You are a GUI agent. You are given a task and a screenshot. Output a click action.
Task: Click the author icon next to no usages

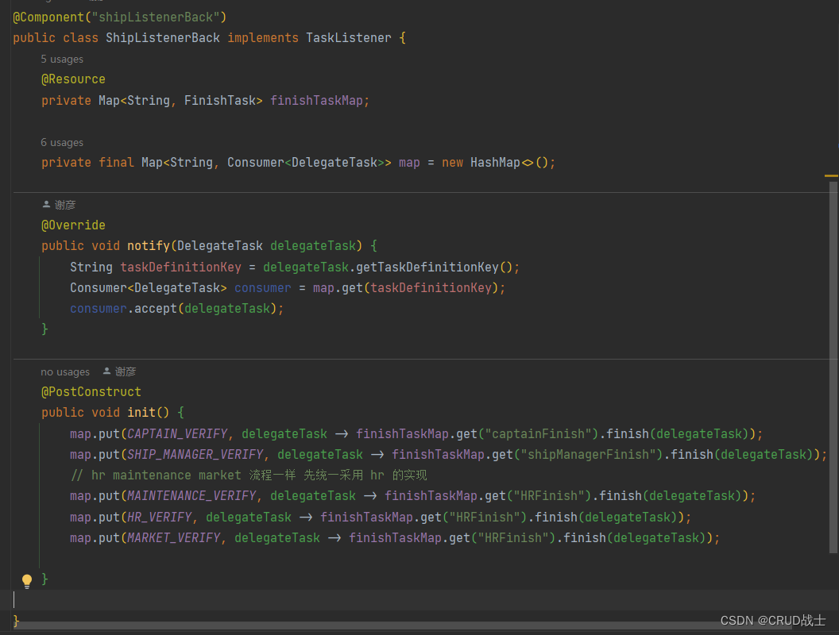pos(107,371)
